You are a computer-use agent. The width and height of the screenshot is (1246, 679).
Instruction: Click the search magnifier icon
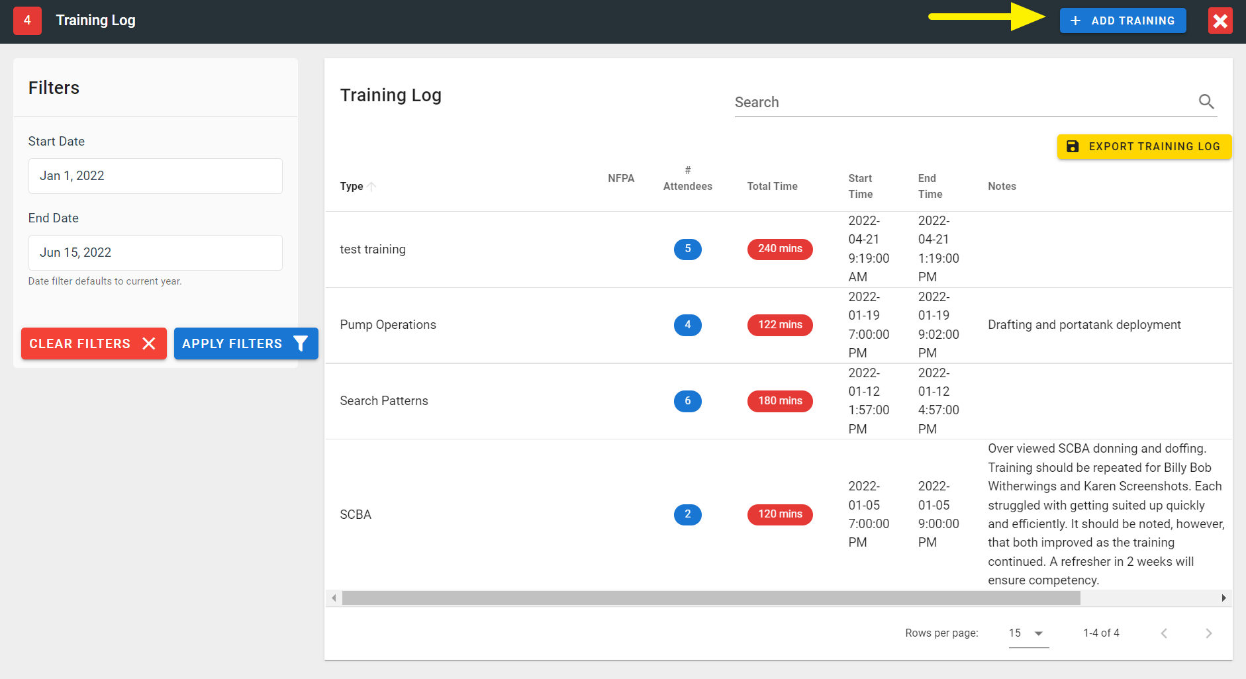pos(1206,102)
